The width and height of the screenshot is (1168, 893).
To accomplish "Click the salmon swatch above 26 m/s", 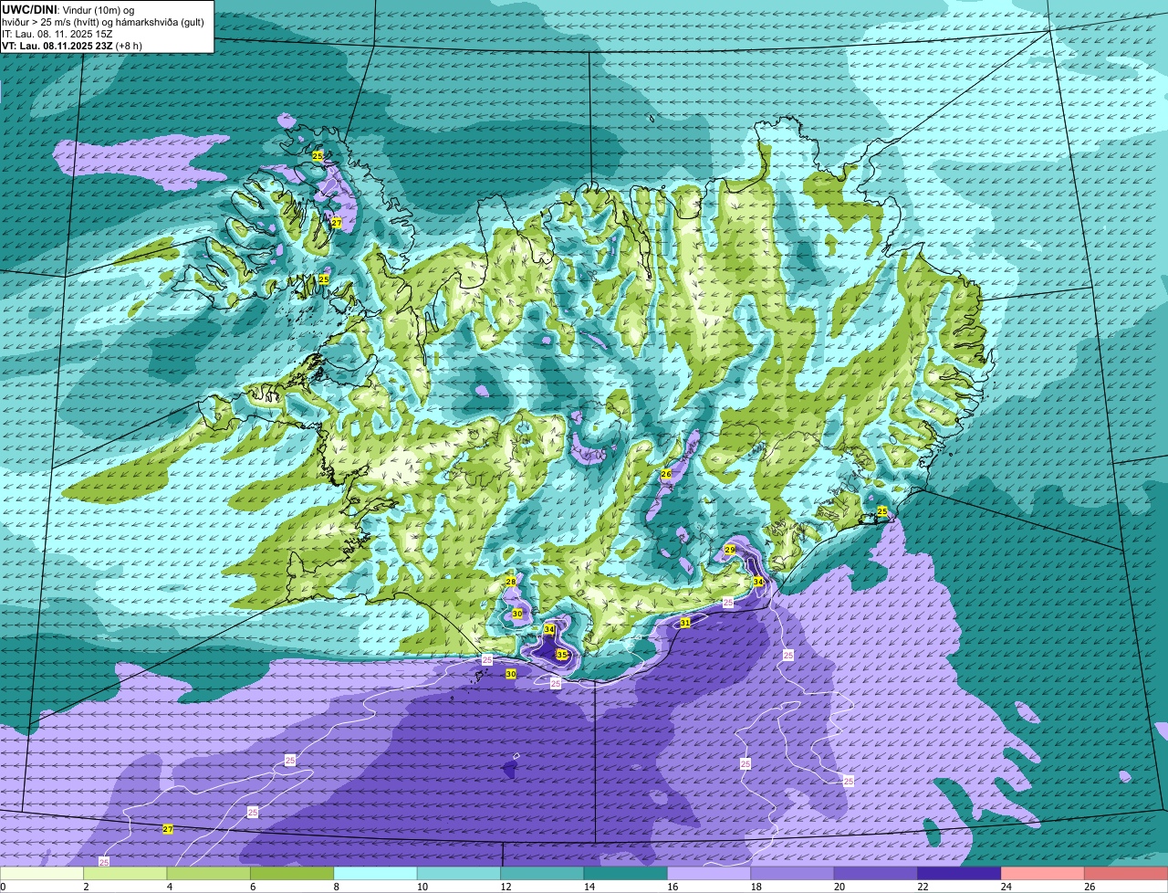I will pos(1126,874).
